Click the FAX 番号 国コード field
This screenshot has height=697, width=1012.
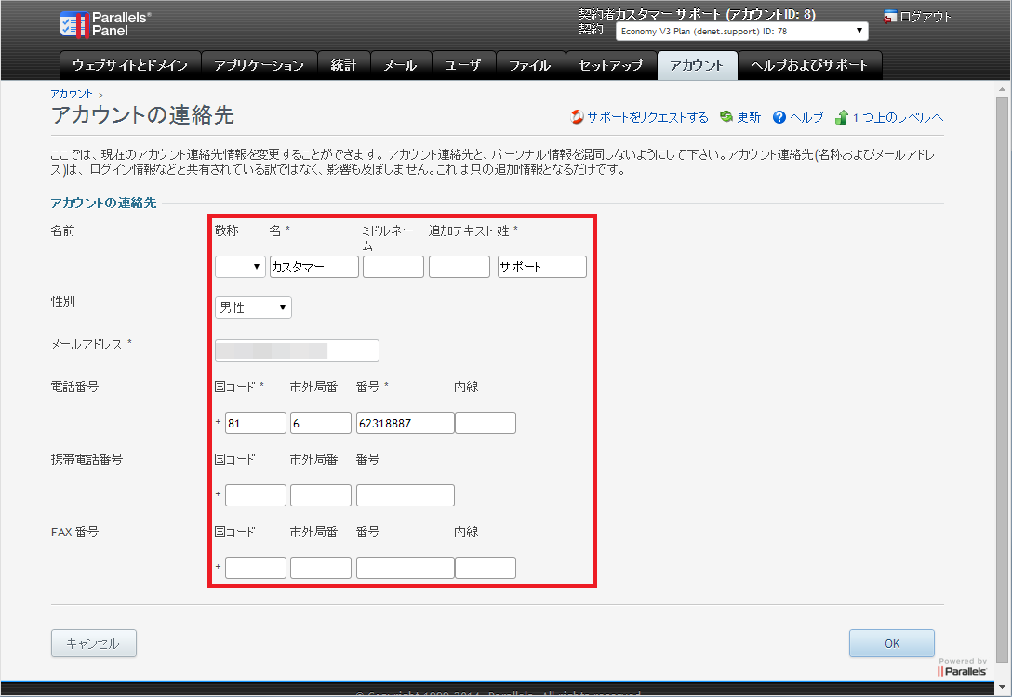256,568
